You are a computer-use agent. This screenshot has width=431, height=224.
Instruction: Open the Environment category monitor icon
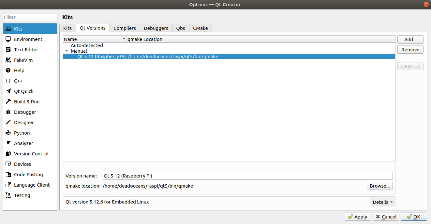[x=8, y=39]
